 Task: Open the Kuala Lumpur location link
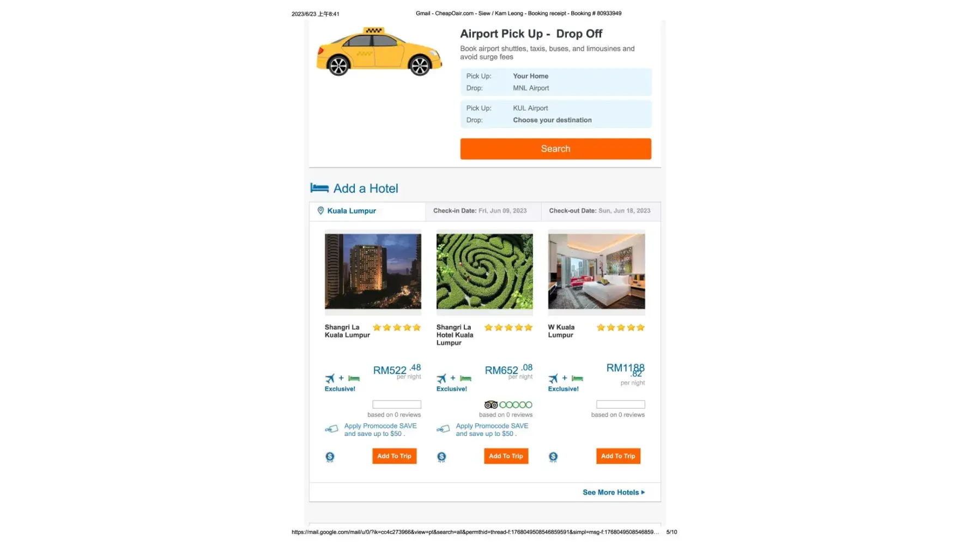coord(352,211)
